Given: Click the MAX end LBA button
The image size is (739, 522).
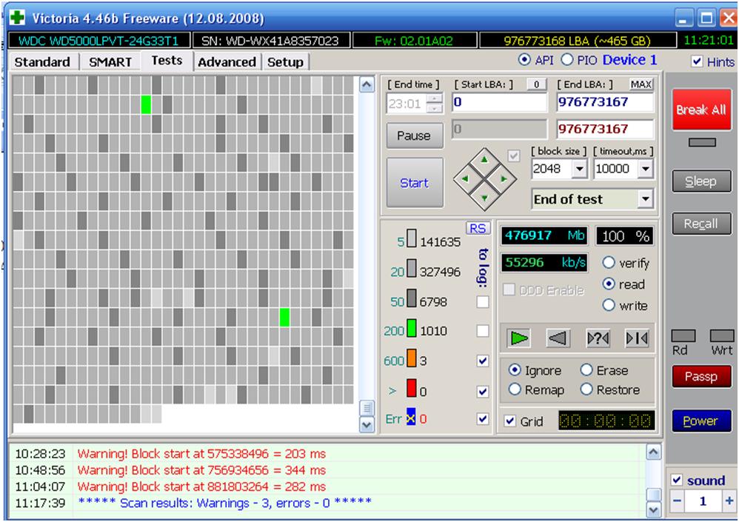Looking at the screenshot, I should (x=641, y=84).
